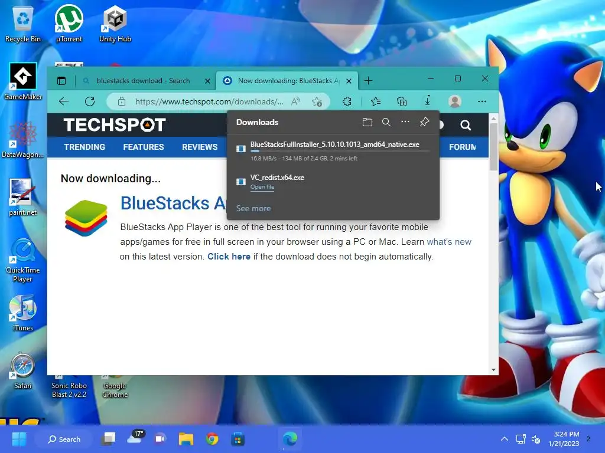Open the Extensions puzzle icon

click(347, 101)
